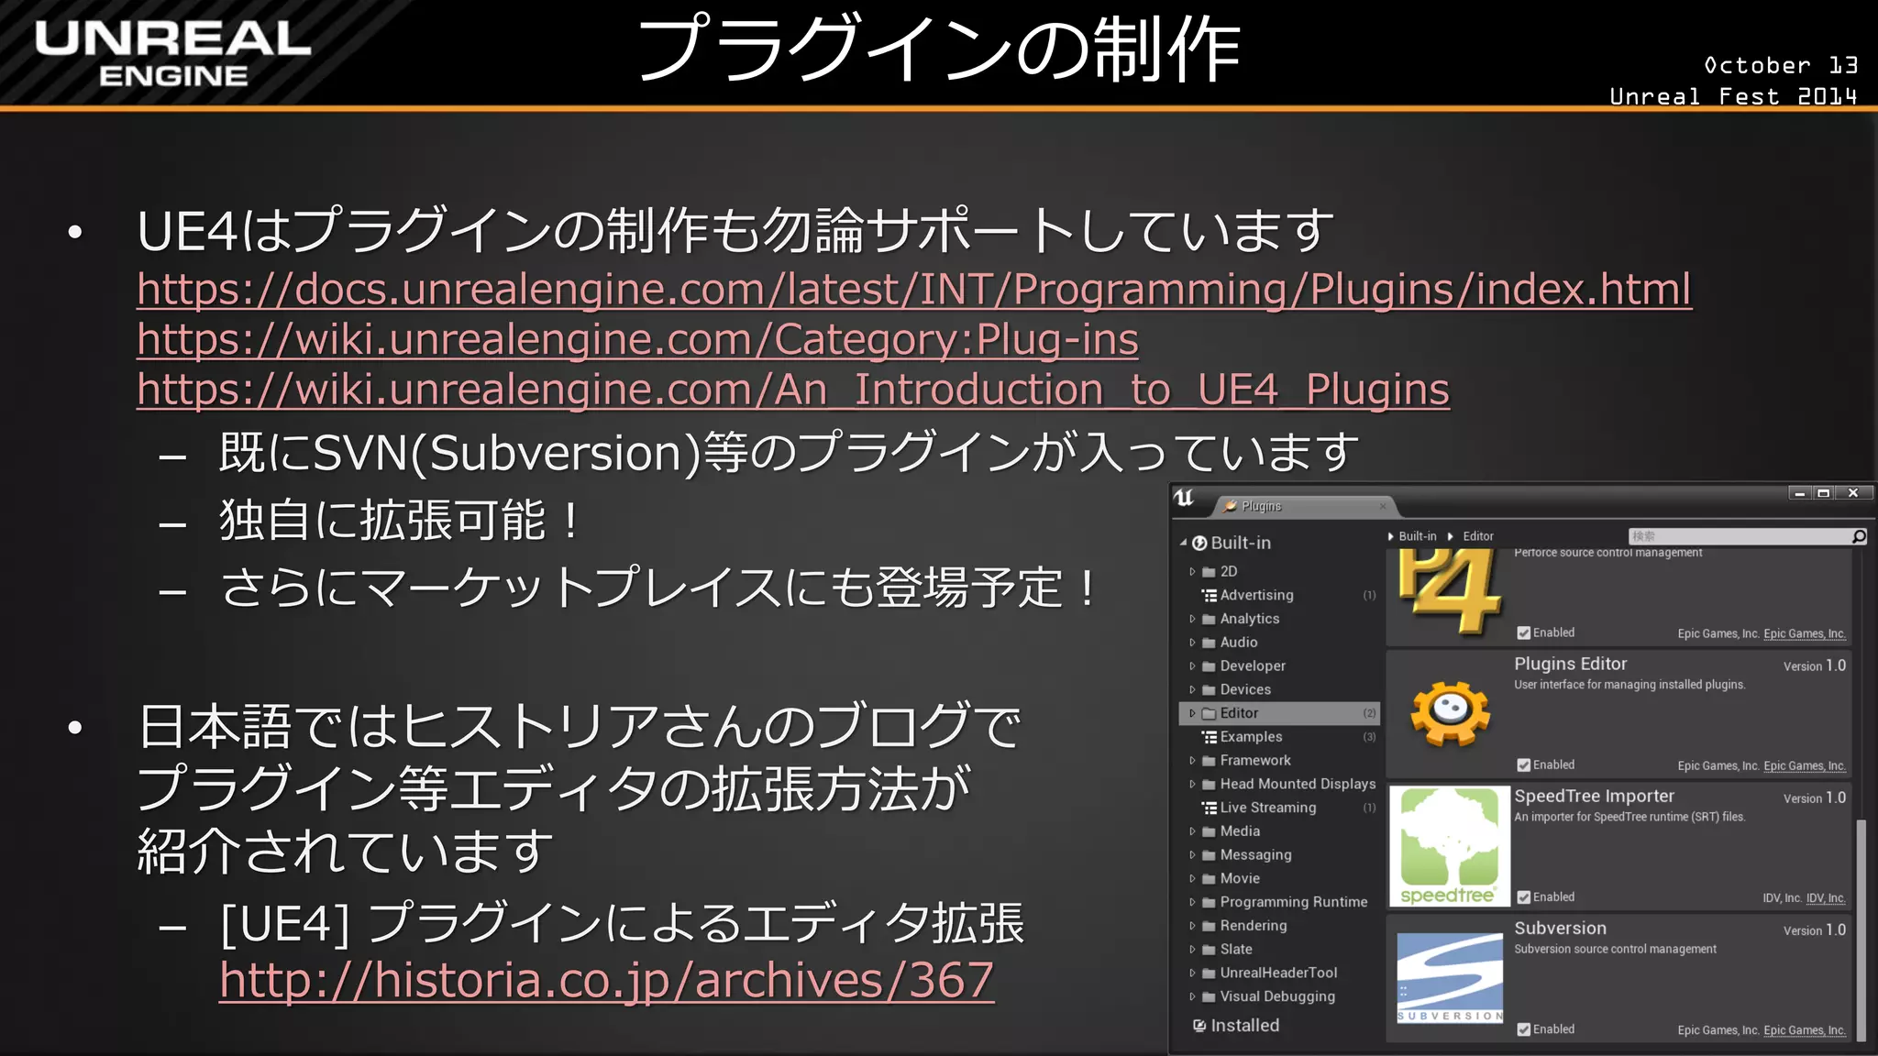Screen dimensions: 1878x1056
Task: Toggle Enabled for Plugins Editor
Action: point(1524,765)
